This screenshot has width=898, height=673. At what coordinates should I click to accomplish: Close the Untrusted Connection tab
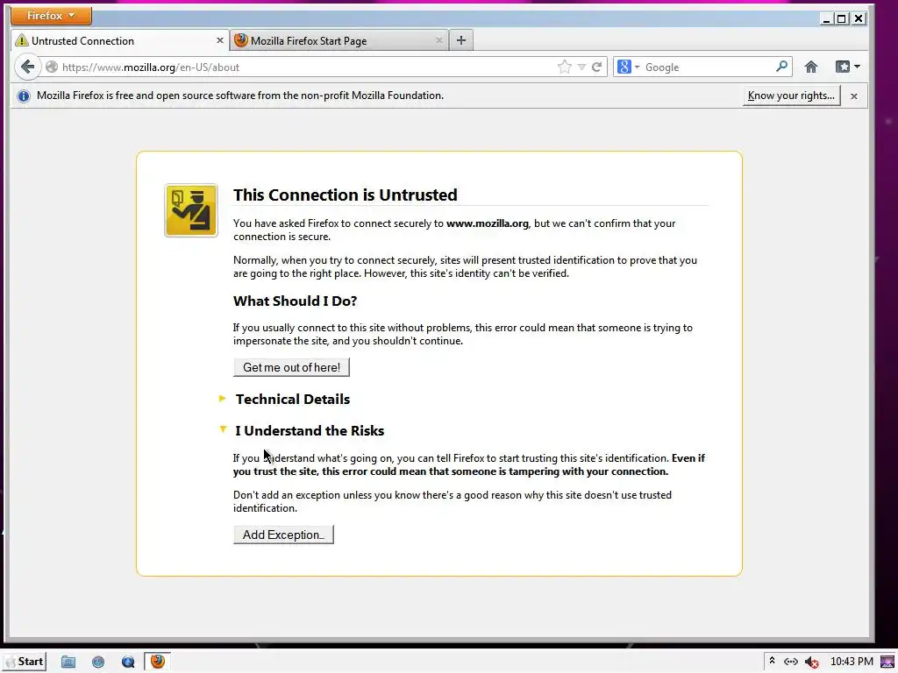[x=219, y=40]
